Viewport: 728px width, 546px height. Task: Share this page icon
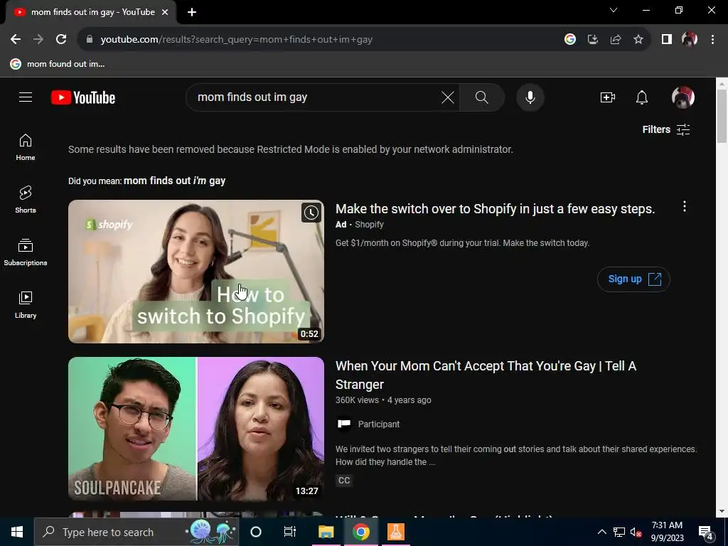(616, 40)
